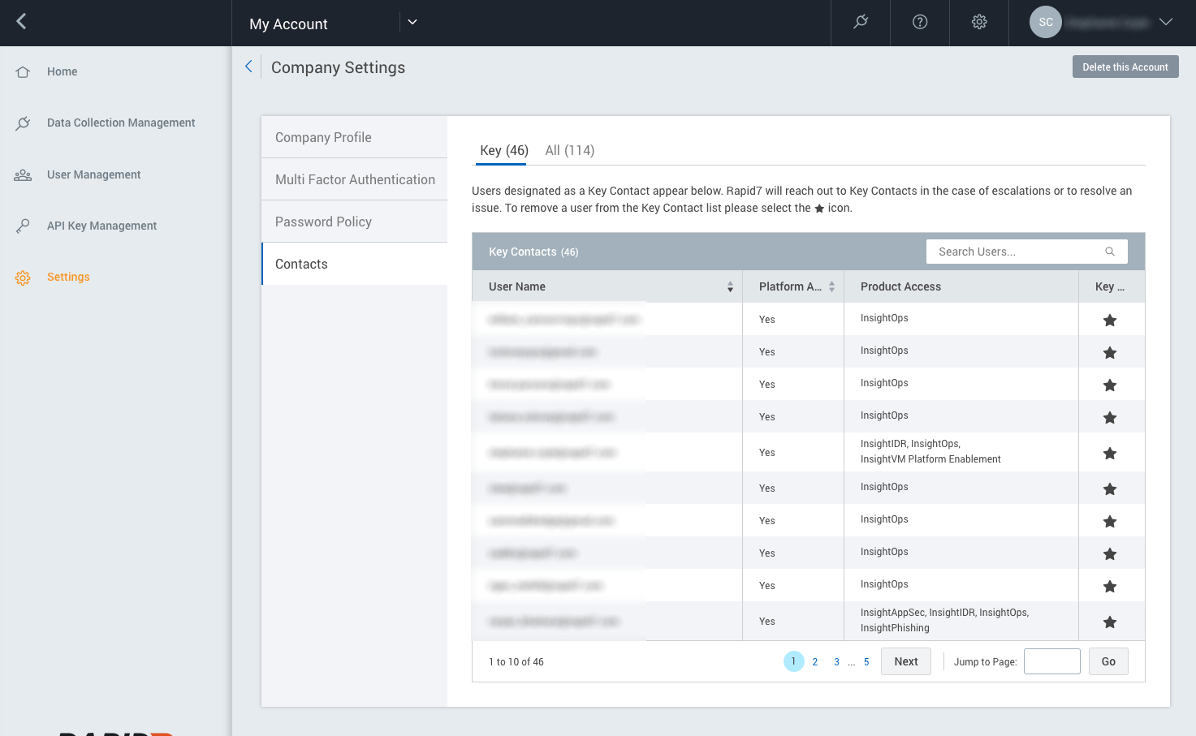This screenshot has height=736, width=1196.
Task: Open the data collection plug icon in top bar
Action: 861,22
